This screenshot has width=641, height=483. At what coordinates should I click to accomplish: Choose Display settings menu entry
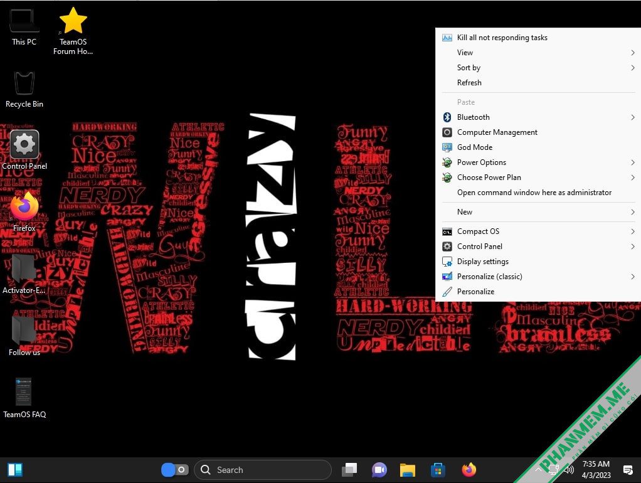tap(483, 262)
